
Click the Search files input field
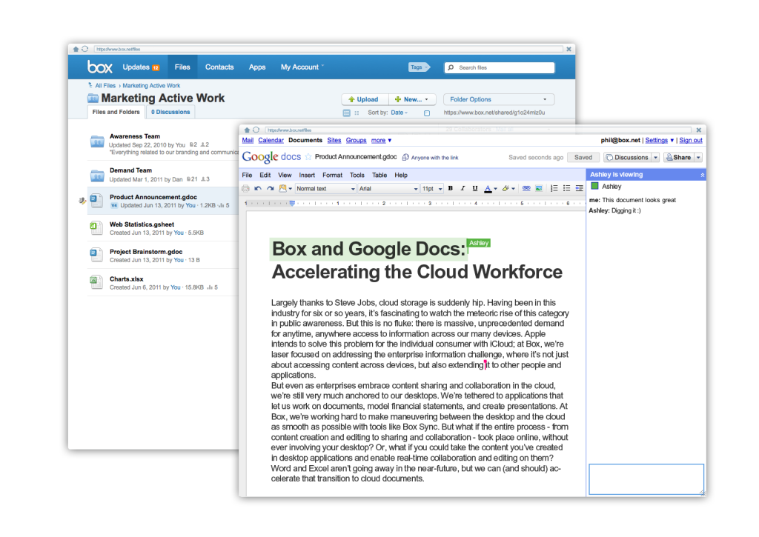click(x=499, y=67)
